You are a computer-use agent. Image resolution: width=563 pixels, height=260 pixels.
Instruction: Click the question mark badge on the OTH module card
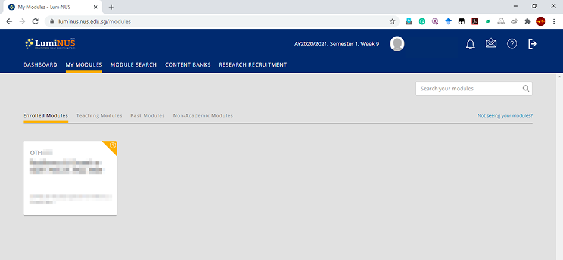113,145
